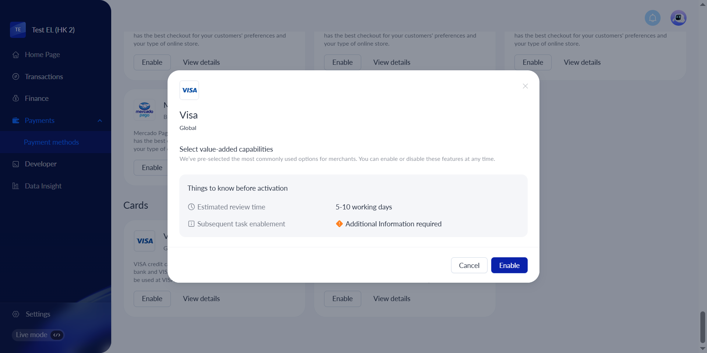707x353 pixels.
Task: Click the Visa logo in dialog
Action: tap(189, 90)
